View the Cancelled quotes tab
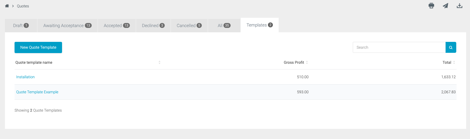Screen dimensions: 470x139 (189, 25)
